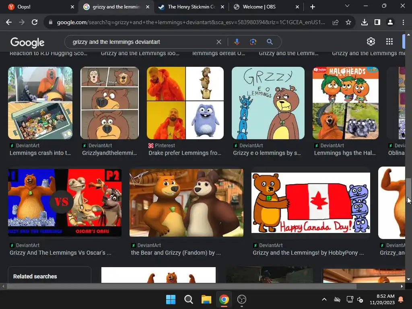This screenshot has height=309, width=412.
Task: Open Chrome three-dot menu
Action: coord(403,23)
